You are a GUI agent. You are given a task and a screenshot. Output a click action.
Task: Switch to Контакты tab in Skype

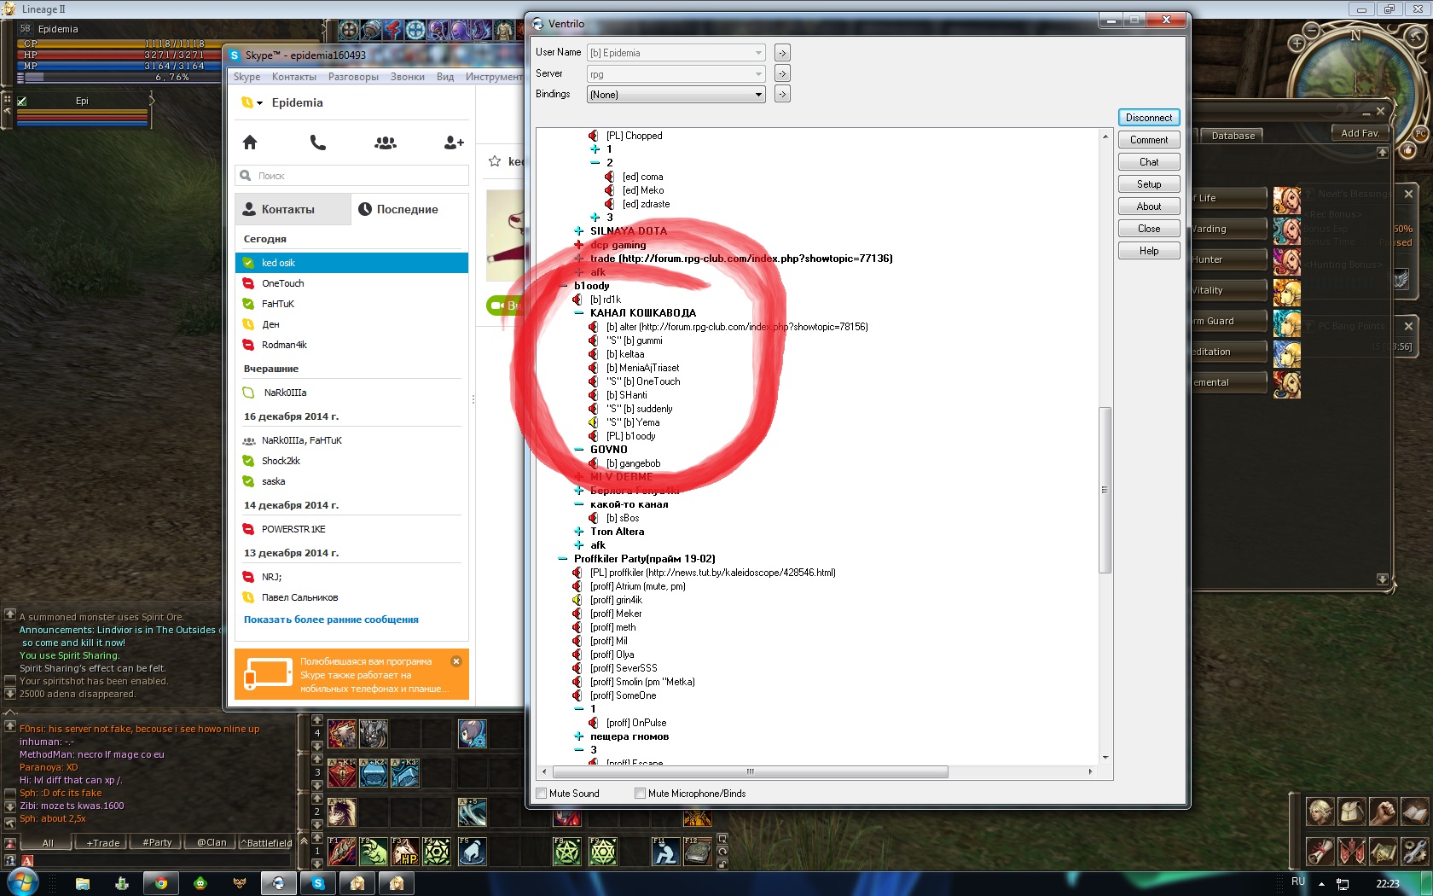[x=293, y=209]
